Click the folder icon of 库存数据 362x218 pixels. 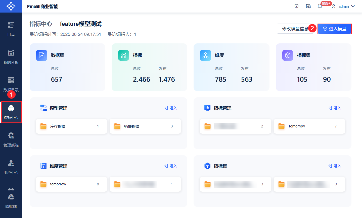43,126
